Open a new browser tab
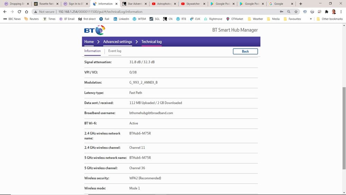Viewport: 346px width, 195px height. 300,4
